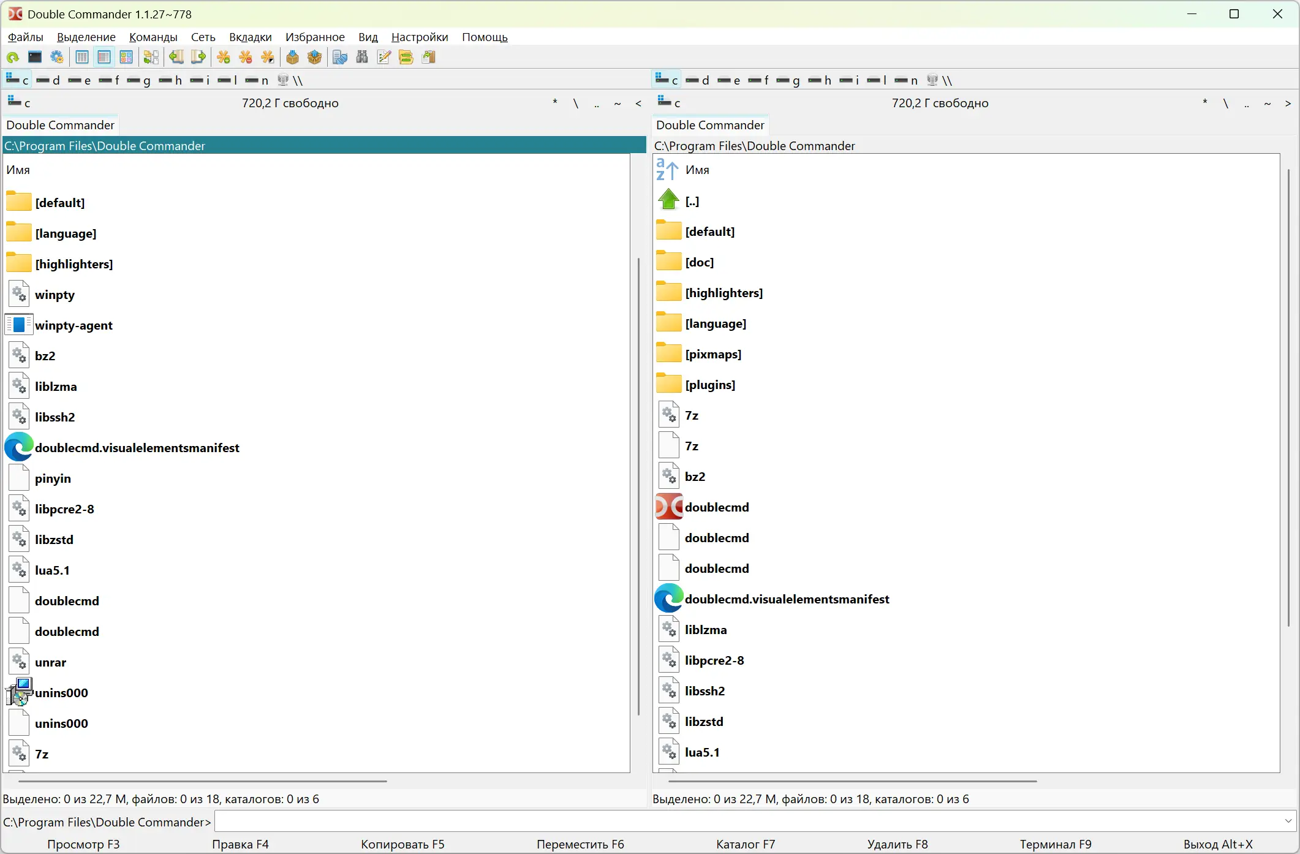Click the Удалить F8 button
Image resolution: width=1300 pixels, height=854 pixels.
(897, 844)
